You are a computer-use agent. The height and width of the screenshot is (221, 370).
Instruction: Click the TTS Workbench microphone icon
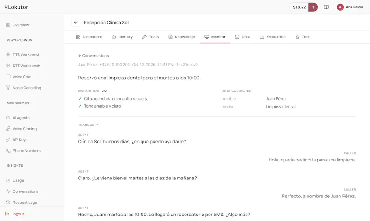click(x=8, y=54)
